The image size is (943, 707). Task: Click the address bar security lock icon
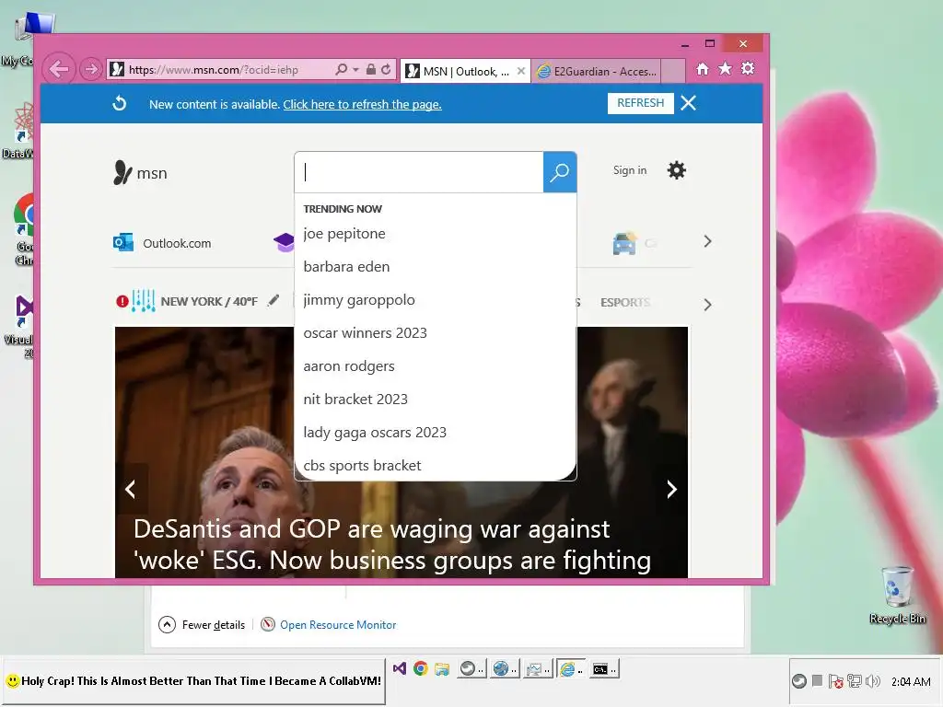point(371,70)
